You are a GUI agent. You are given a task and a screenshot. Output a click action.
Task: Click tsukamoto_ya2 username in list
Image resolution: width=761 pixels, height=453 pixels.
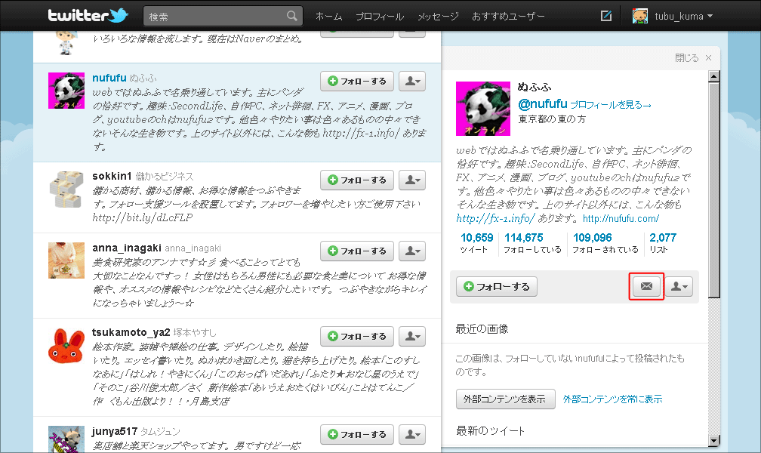pyautogui.click(x=131, y=332)
